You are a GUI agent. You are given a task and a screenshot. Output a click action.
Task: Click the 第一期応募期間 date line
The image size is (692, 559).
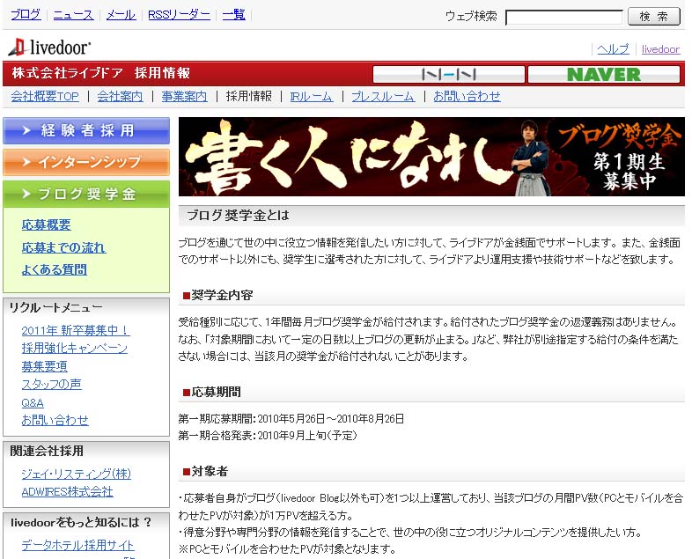point(291,418)
